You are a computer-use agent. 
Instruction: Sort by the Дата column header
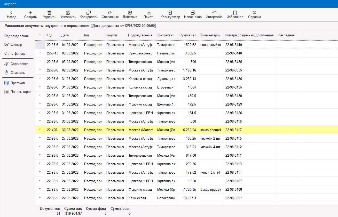point(71,35)
